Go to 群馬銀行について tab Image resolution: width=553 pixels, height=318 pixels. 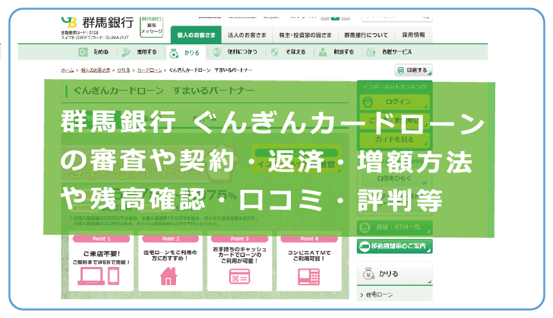tap(366, 35)
